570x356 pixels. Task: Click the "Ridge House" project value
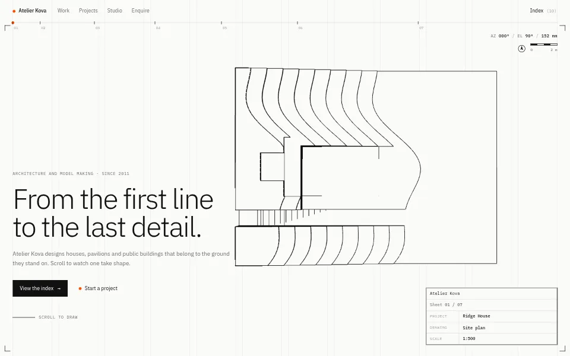[x=476, y=316]
